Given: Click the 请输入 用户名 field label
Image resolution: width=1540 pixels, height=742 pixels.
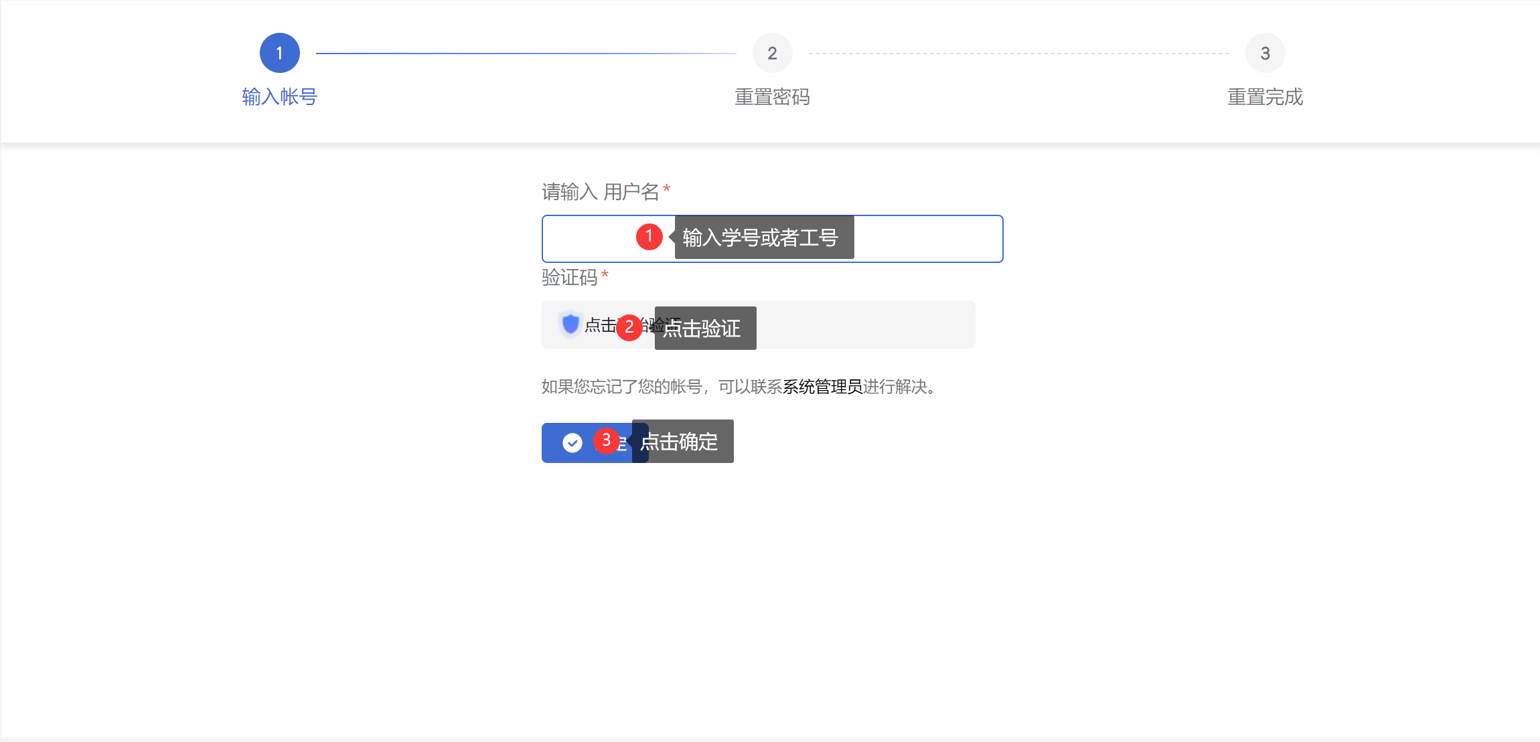Looking at the screenshot, I should (600, 192).
